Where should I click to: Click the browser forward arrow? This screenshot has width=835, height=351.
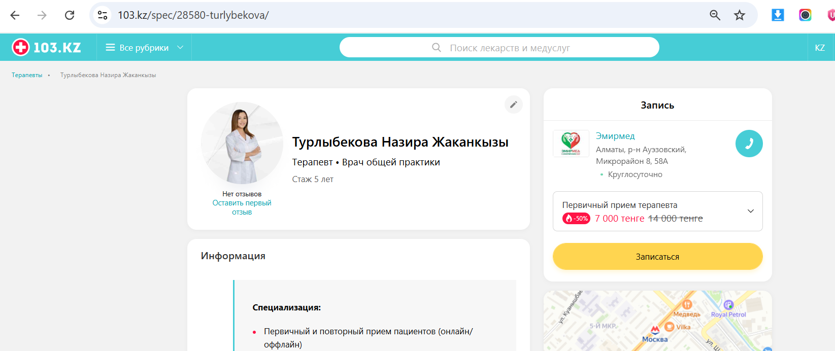point(42,15)
